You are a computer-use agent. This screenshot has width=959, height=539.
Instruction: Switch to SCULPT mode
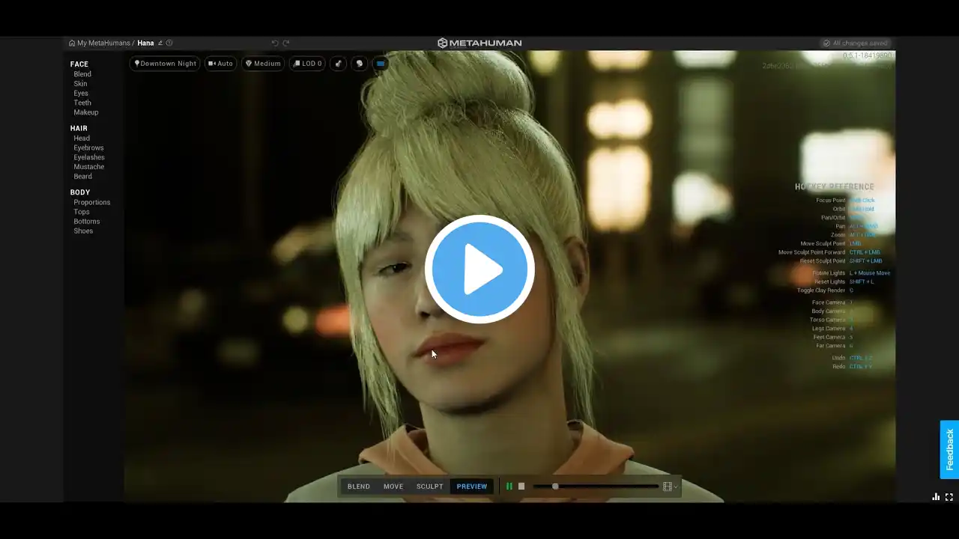click(430, 487)
